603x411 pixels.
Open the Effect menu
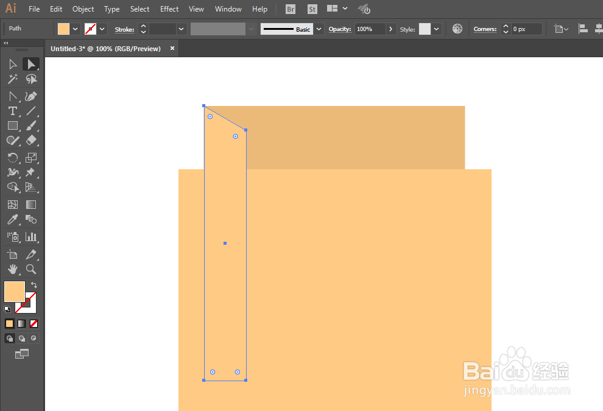tap(169, 9)
